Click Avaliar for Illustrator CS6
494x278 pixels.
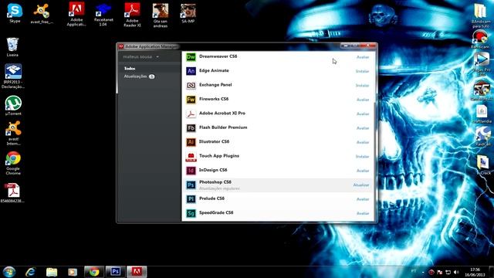(363, 142)
